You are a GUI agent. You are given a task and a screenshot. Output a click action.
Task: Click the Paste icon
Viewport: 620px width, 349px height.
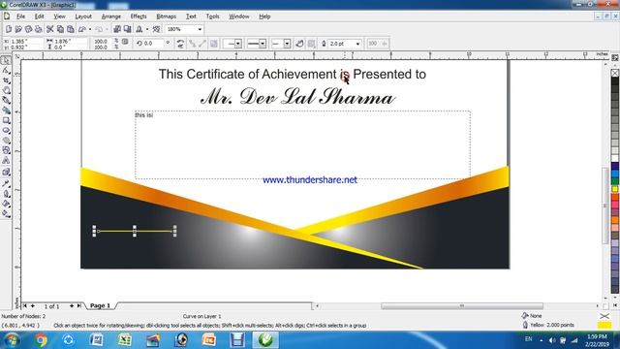click(71, 29)
